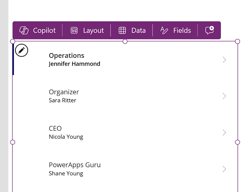The width and height of the screenshot is (248, 192).
Task: Open the Data icon in the floating toolbar
Action: tap(122, 30)
